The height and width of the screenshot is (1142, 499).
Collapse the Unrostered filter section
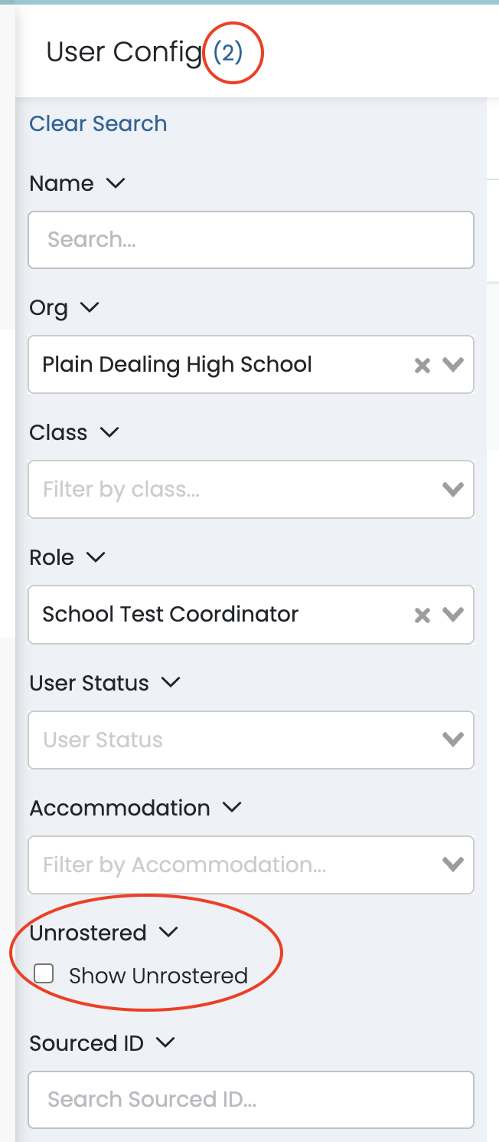pos(165,933)
